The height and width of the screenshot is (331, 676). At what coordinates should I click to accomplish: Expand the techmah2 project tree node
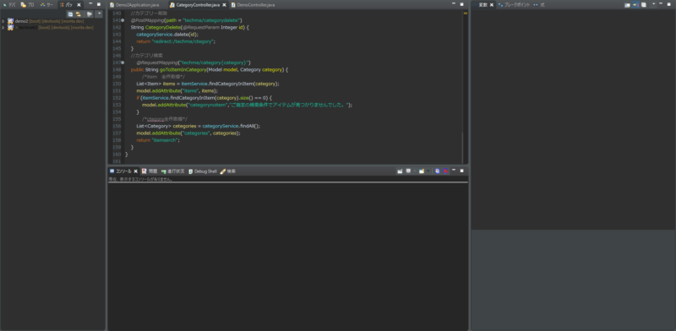pyautogui.click(x=3, y=28)
